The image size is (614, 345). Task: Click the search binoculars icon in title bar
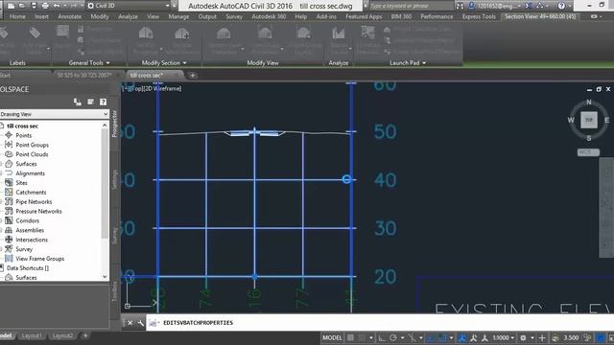[460, 6]
